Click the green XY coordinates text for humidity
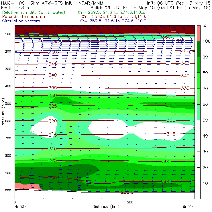212x212 pixels. click(x=111, y=12)
